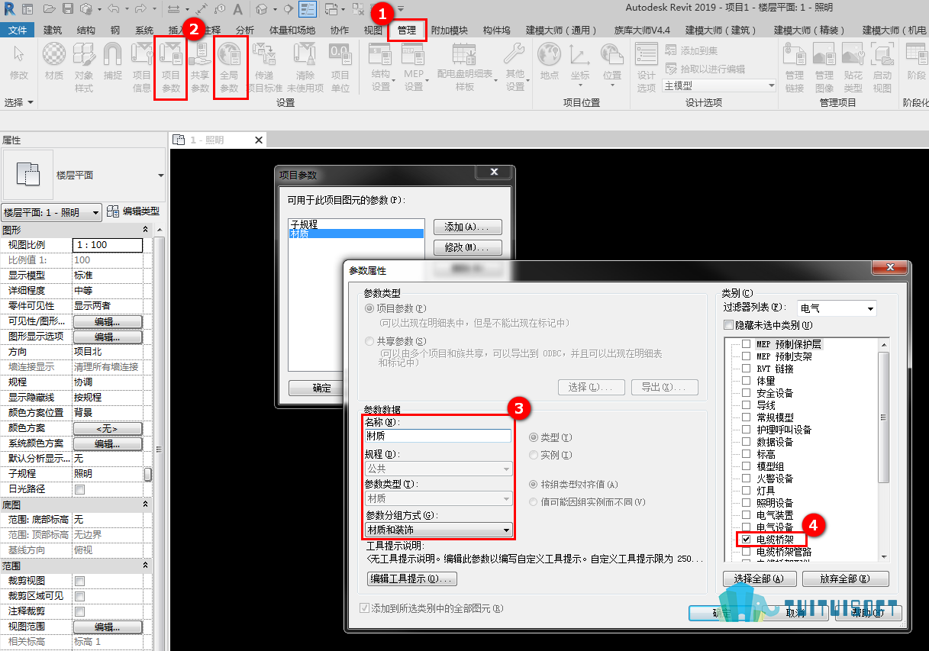Click the category list vertical scrollbar
This screenshot has height=651, width=929.
point(884,450)
